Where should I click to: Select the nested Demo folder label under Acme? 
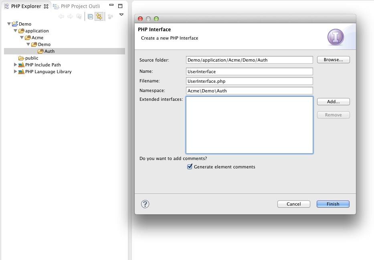(44, 44)
